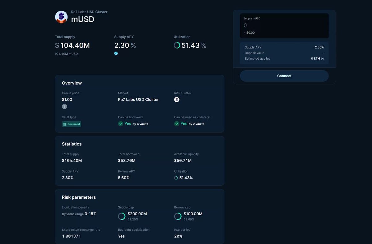
Task: Click the Governed vault type badge
Action: [x=72, y=124]
